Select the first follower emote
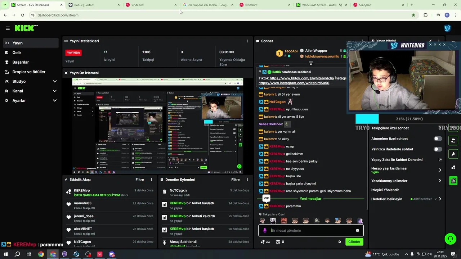 [x=262, y=221]
